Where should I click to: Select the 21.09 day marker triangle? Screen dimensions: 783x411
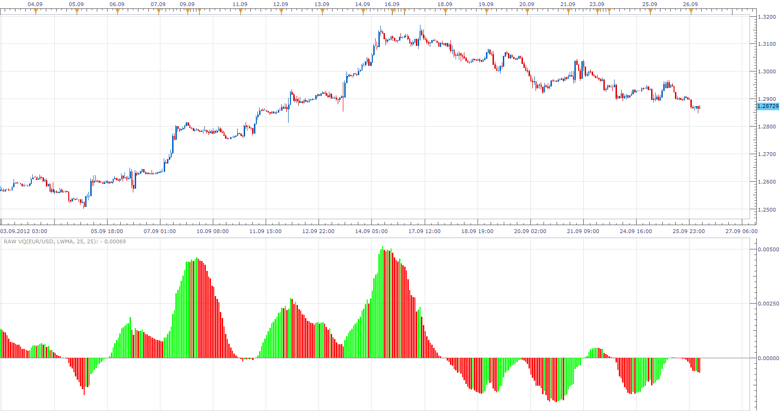tap(568, 12)
